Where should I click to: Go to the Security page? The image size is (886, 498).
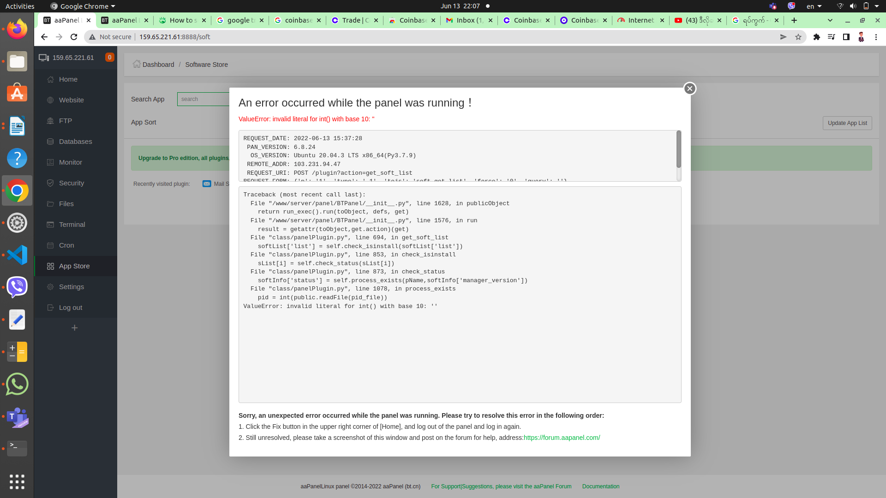tap(71, 183)
